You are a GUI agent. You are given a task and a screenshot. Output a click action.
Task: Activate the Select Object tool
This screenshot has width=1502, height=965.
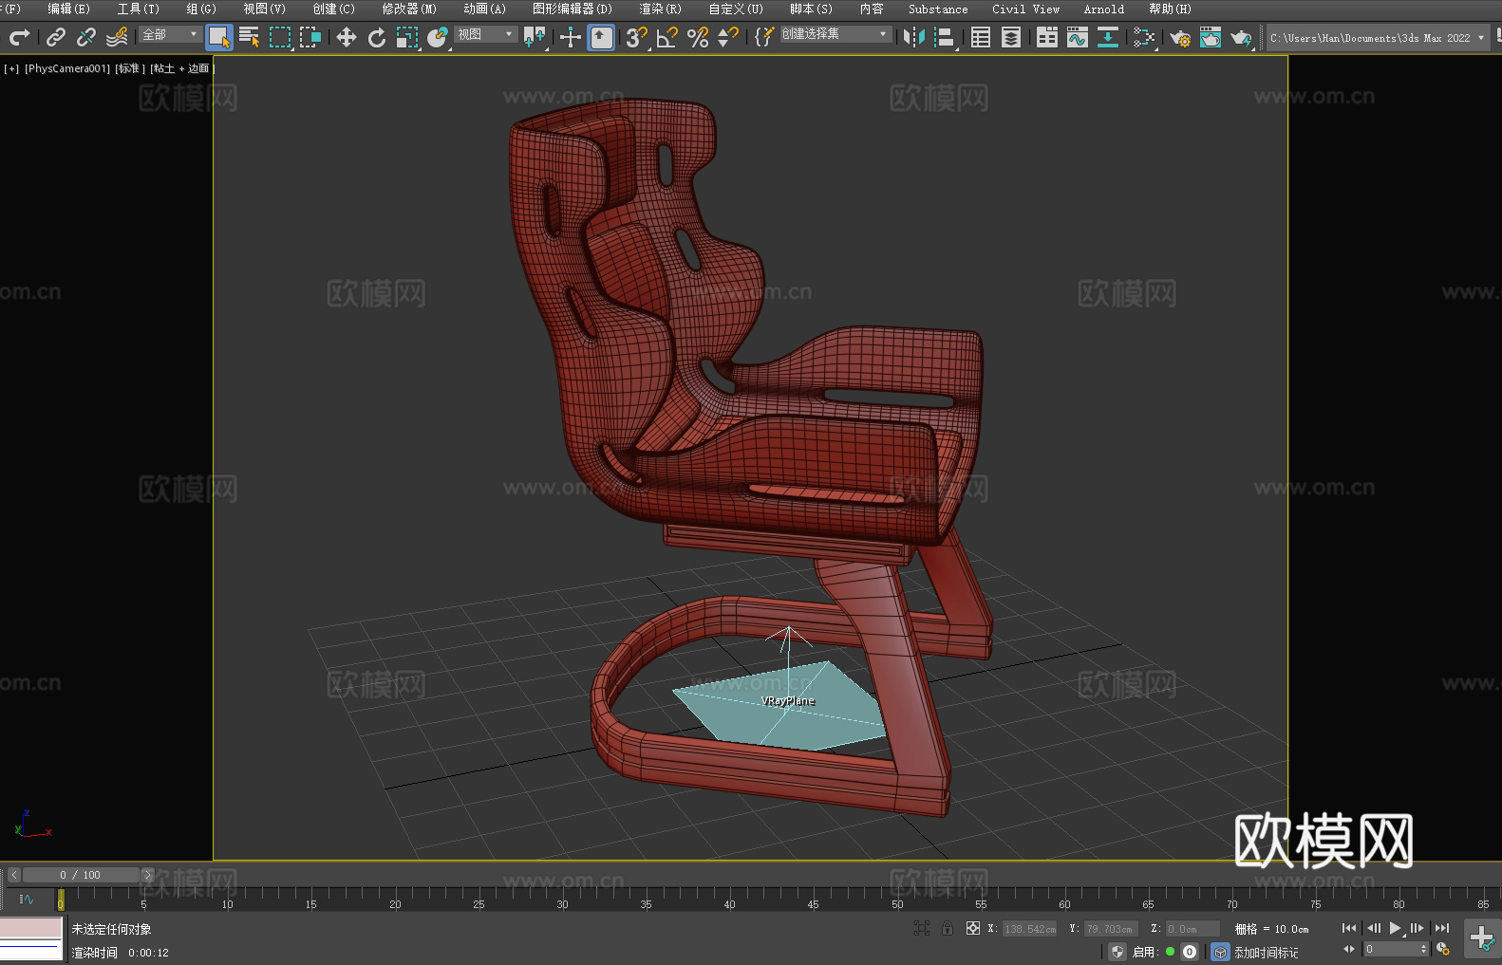pos(219,37)
